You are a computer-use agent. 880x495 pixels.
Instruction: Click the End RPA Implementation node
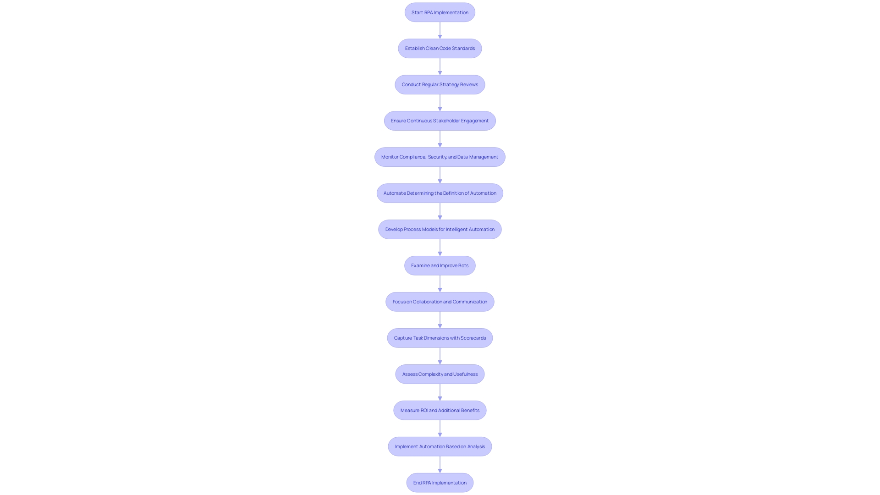tap(440, 482)
